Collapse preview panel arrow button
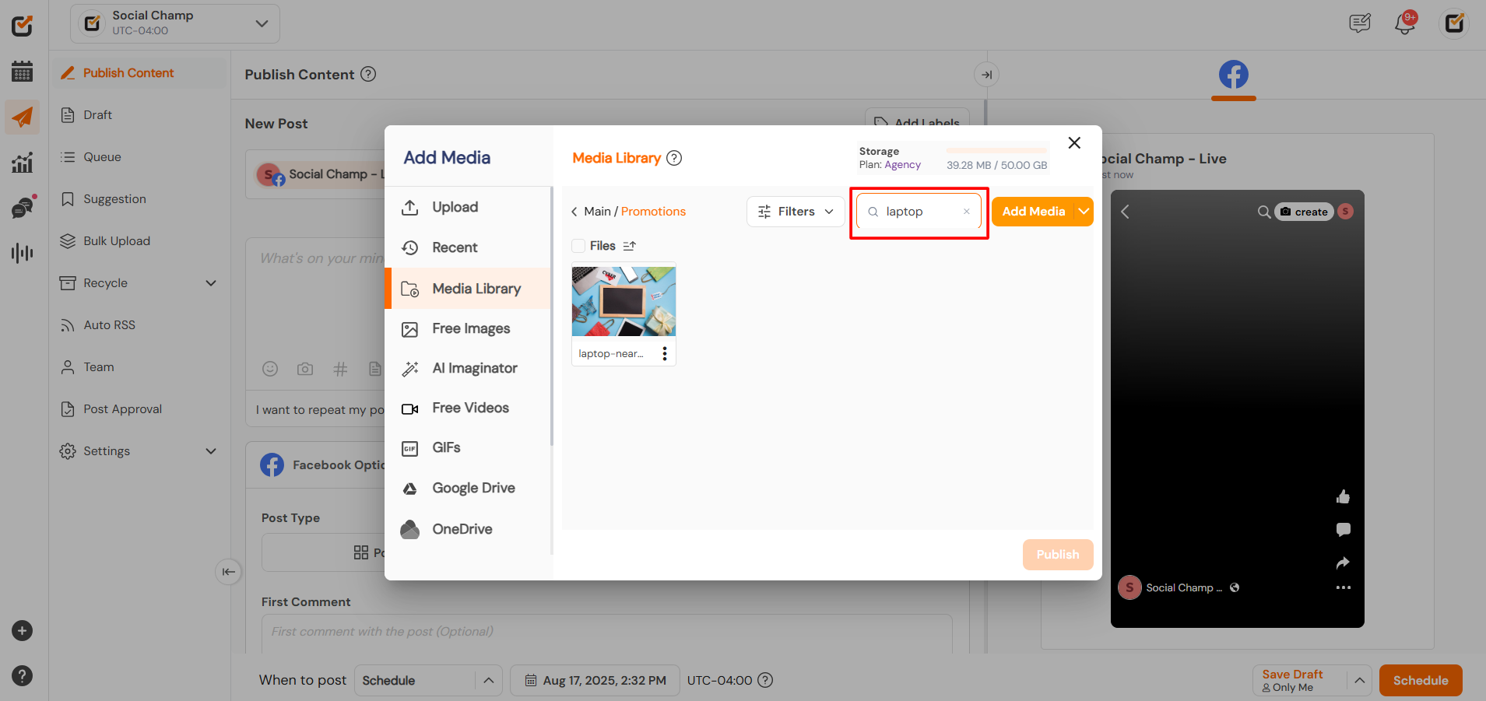The height and width of the screenshot is (701, 1486). point(986,75)
